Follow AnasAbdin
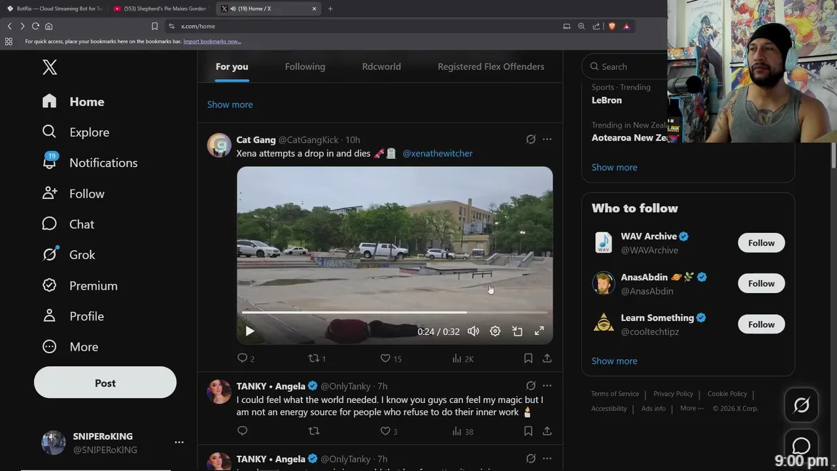The width and height of the screenshot is (837, 471). [761, 283]
